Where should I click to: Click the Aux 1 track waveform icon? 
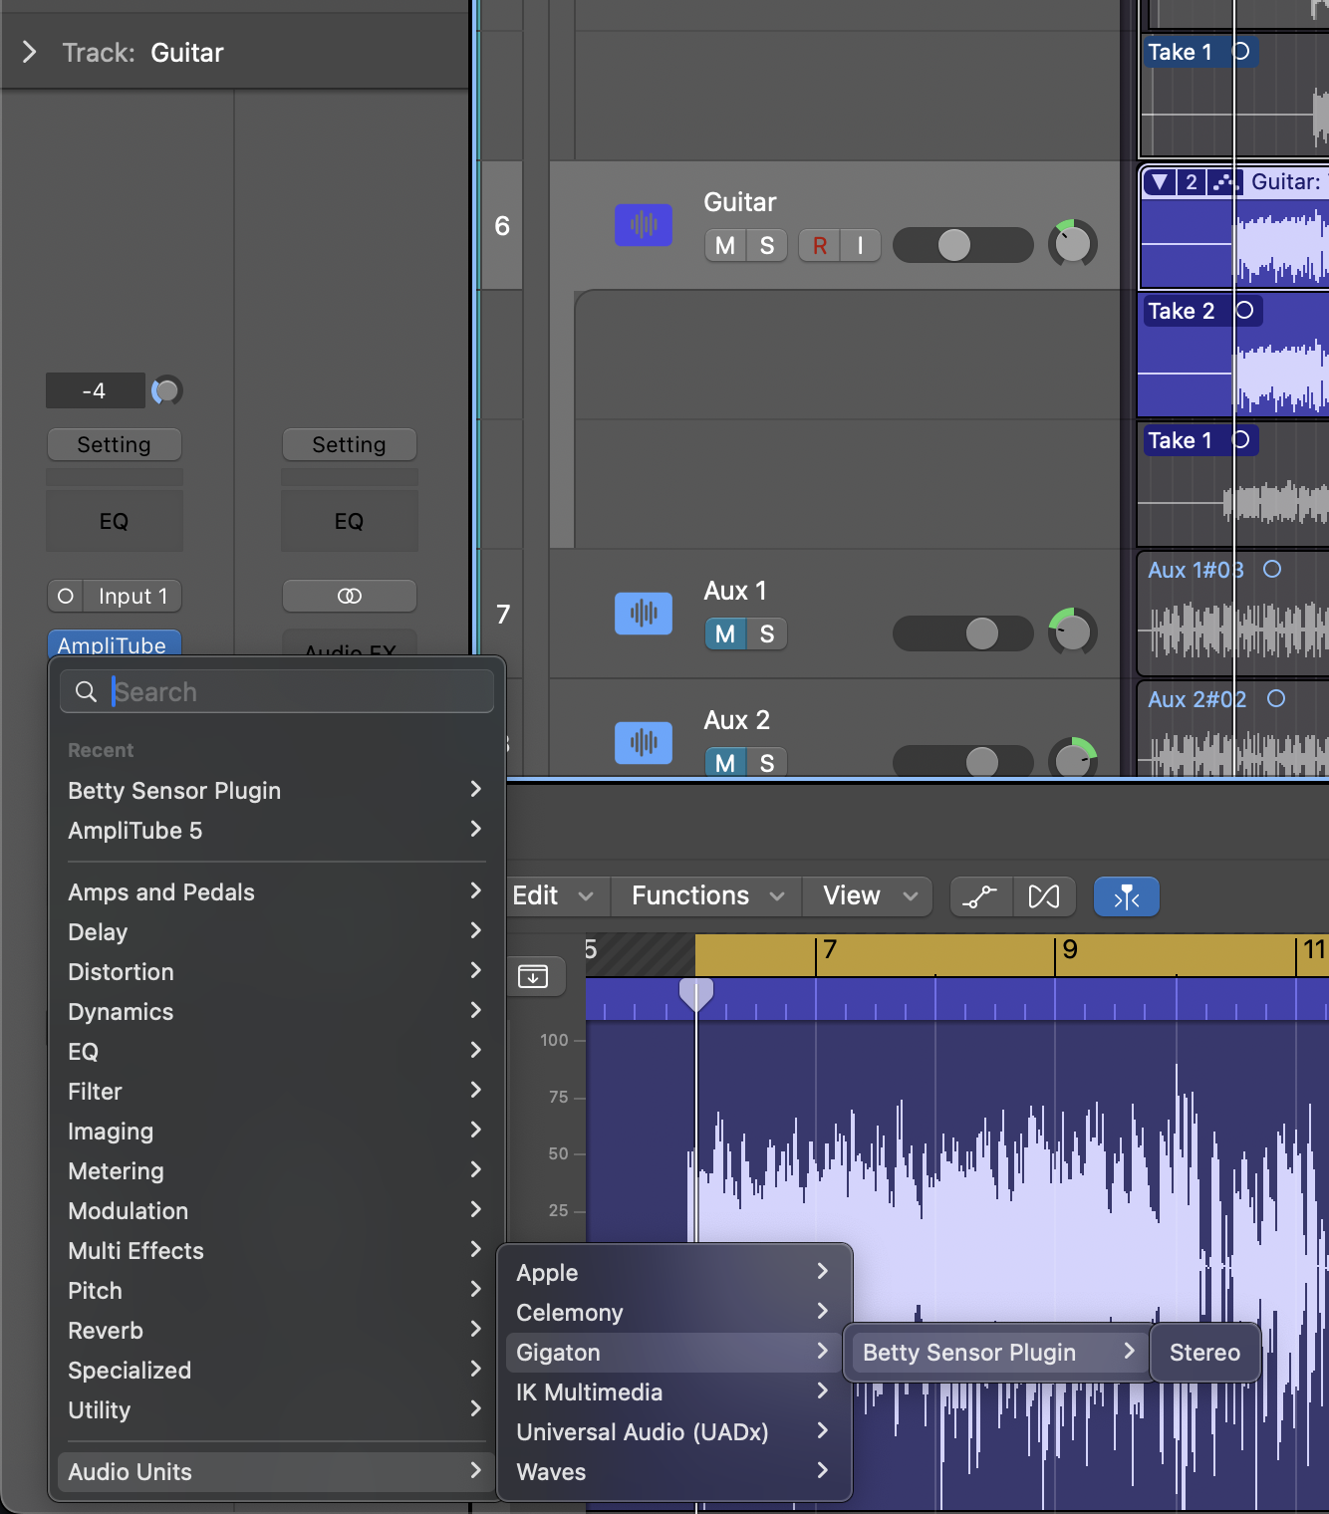644,614
